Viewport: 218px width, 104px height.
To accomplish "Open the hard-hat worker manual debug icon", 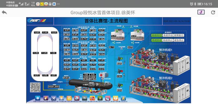I will [61, 98].
